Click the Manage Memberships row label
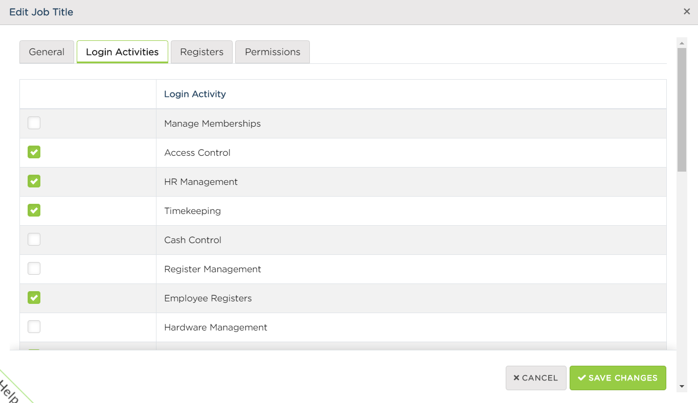 212,124
